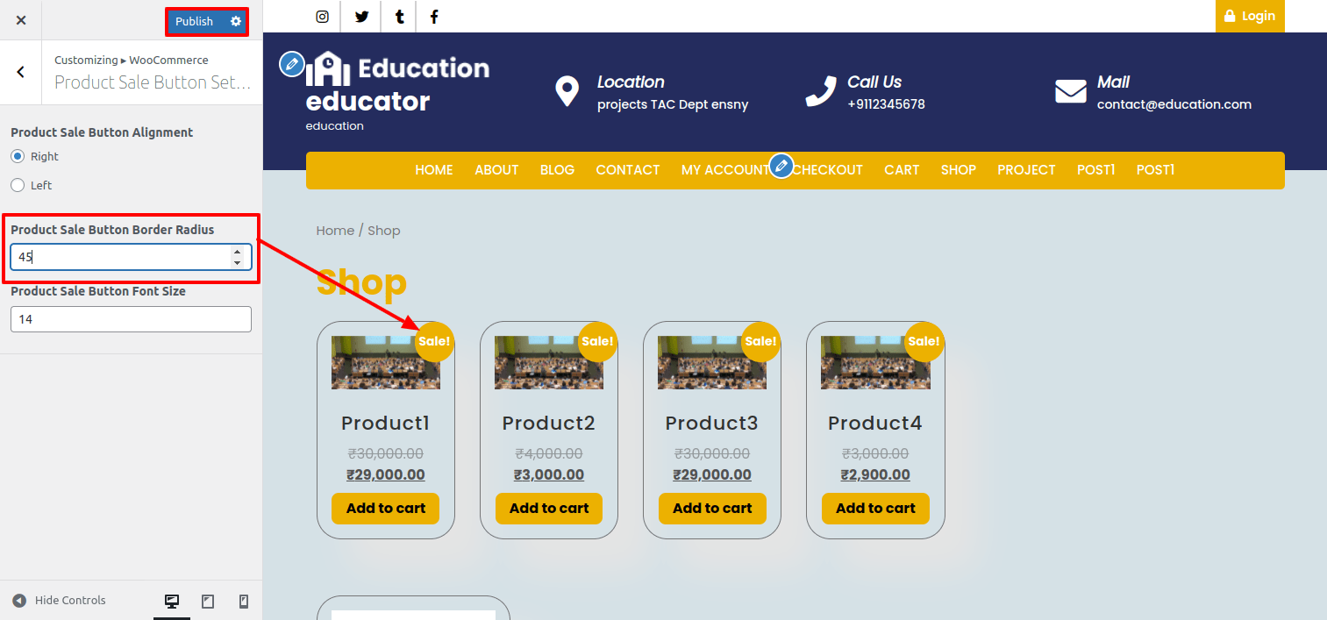Add Product2 to cart
Image resolution: width=1327 pixels, height=620 pixels.
click(549, 509)
